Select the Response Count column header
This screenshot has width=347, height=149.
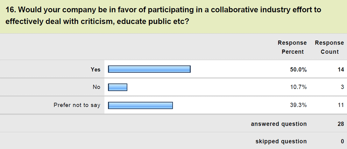tap(329, 47)
